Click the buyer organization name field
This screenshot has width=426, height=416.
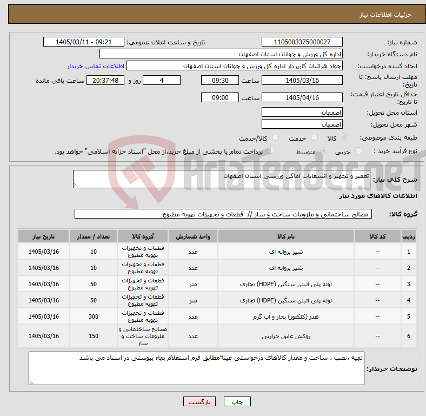tap(221, 54)
